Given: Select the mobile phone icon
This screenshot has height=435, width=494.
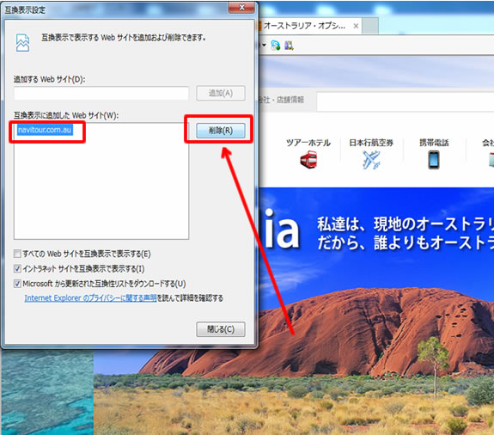Looking at the screenshot, I should coord(434,160).
